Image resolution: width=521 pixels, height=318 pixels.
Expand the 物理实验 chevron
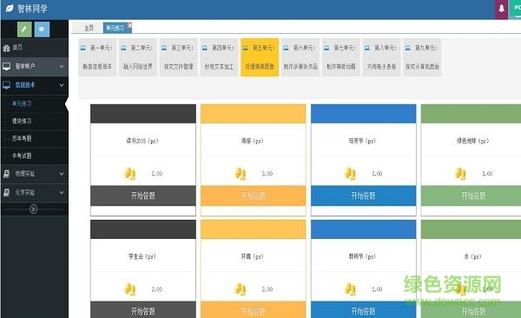[62, 174]
